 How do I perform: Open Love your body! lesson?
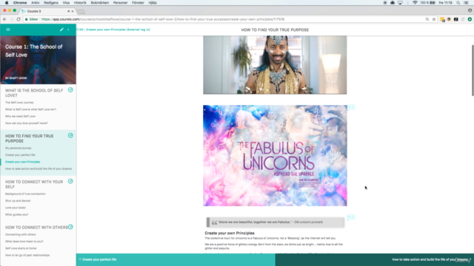(x=16, y=208)
